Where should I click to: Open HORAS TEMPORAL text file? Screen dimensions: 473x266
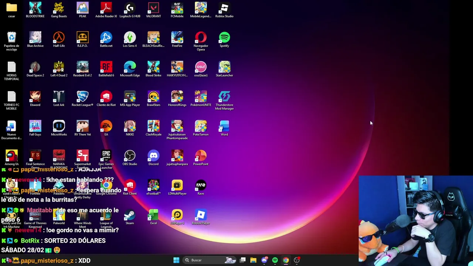click(x=11, y=71)
